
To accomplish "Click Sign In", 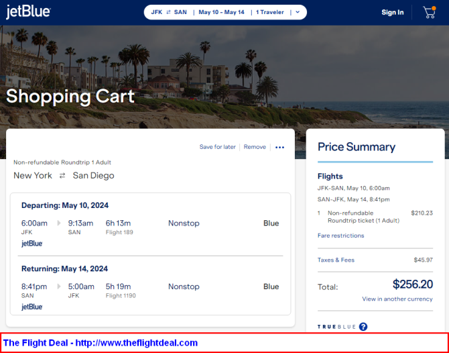I will point(393,12).
